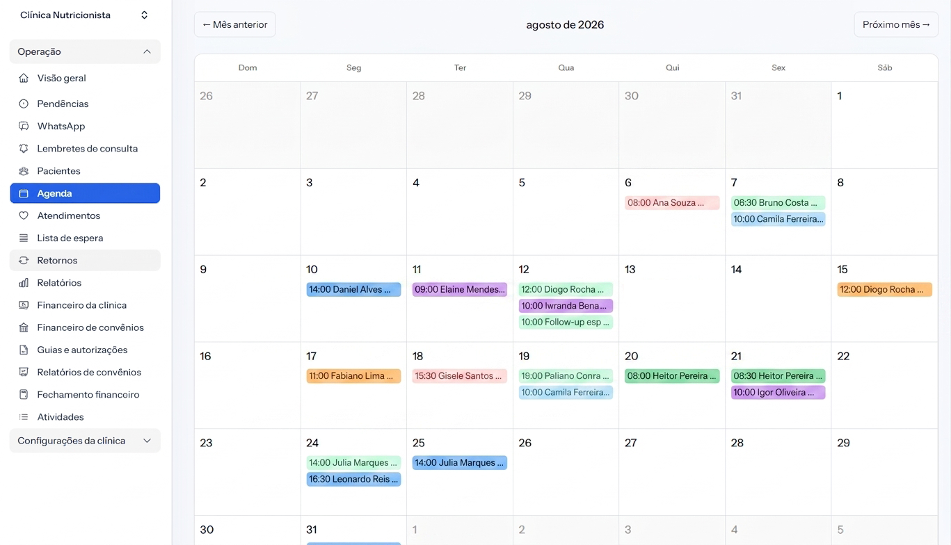This screenshot has height=545, width=951.
Task: Click the Fechamento financeiro icon
Action: point(24,394)
